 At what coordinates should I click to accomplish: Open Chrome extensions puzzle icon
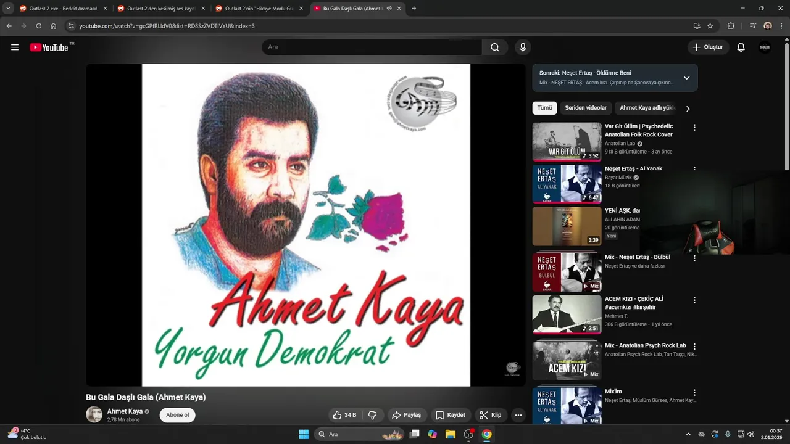coord(731,26)
